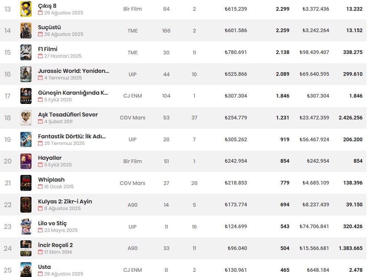Open the Aşk Tesadüfleri Sever title link

pyautogui.click(x=68, y=115)
